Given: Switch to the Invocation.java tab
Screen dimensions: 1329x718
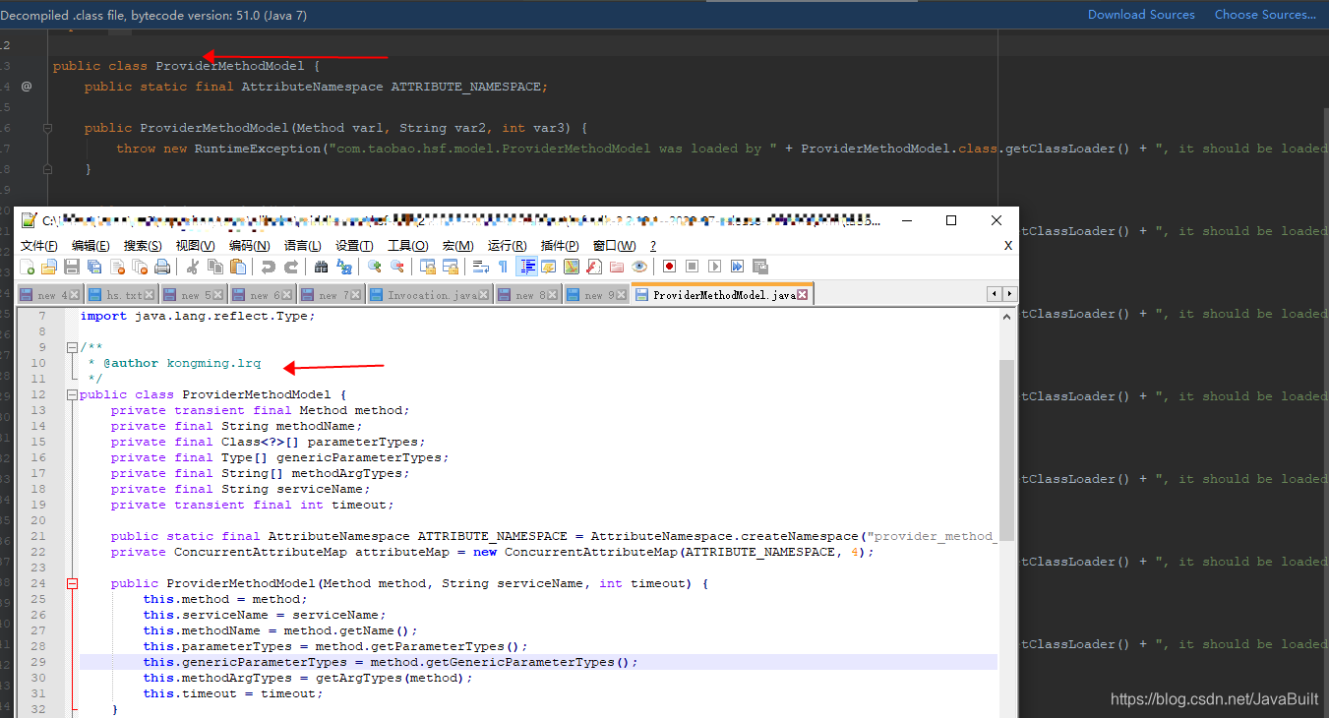Looking at the screenshot, I should [x=430, y=292].
